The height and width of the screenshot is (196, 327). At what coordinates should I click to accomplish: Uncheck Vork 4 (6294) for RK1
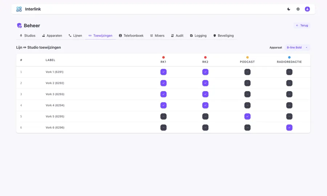163,105
